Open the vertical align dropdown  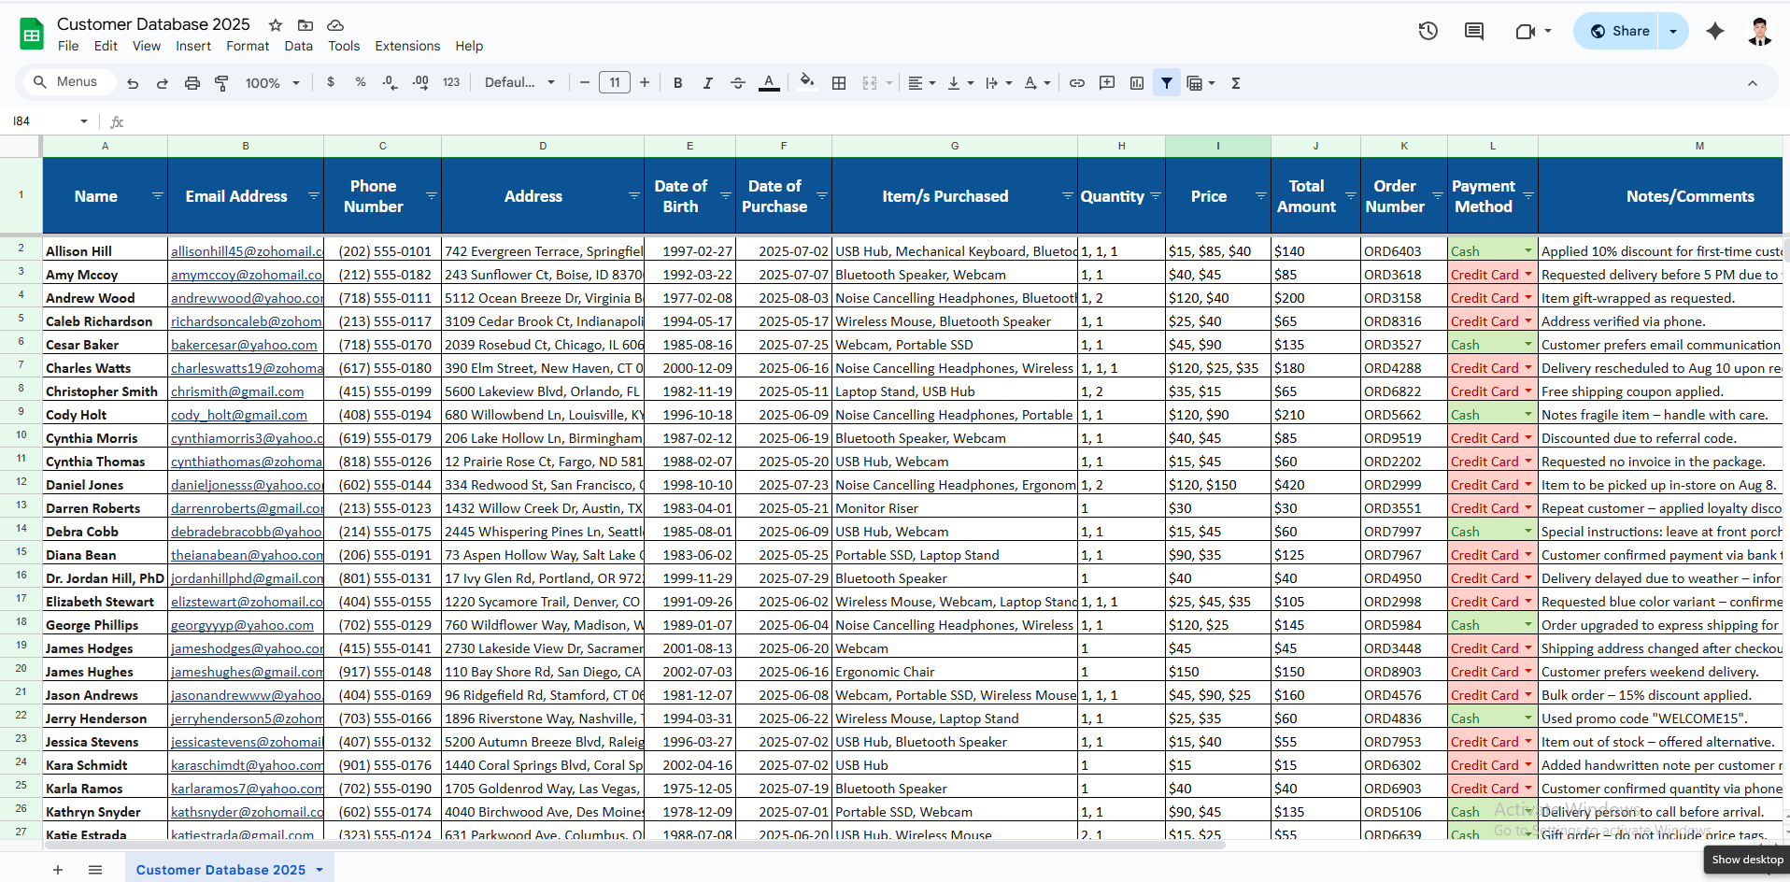[959, 82]
